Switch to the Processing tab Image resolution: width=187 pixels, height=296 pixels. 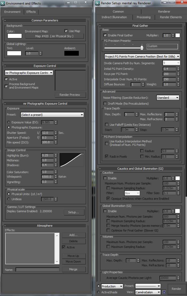144,17
